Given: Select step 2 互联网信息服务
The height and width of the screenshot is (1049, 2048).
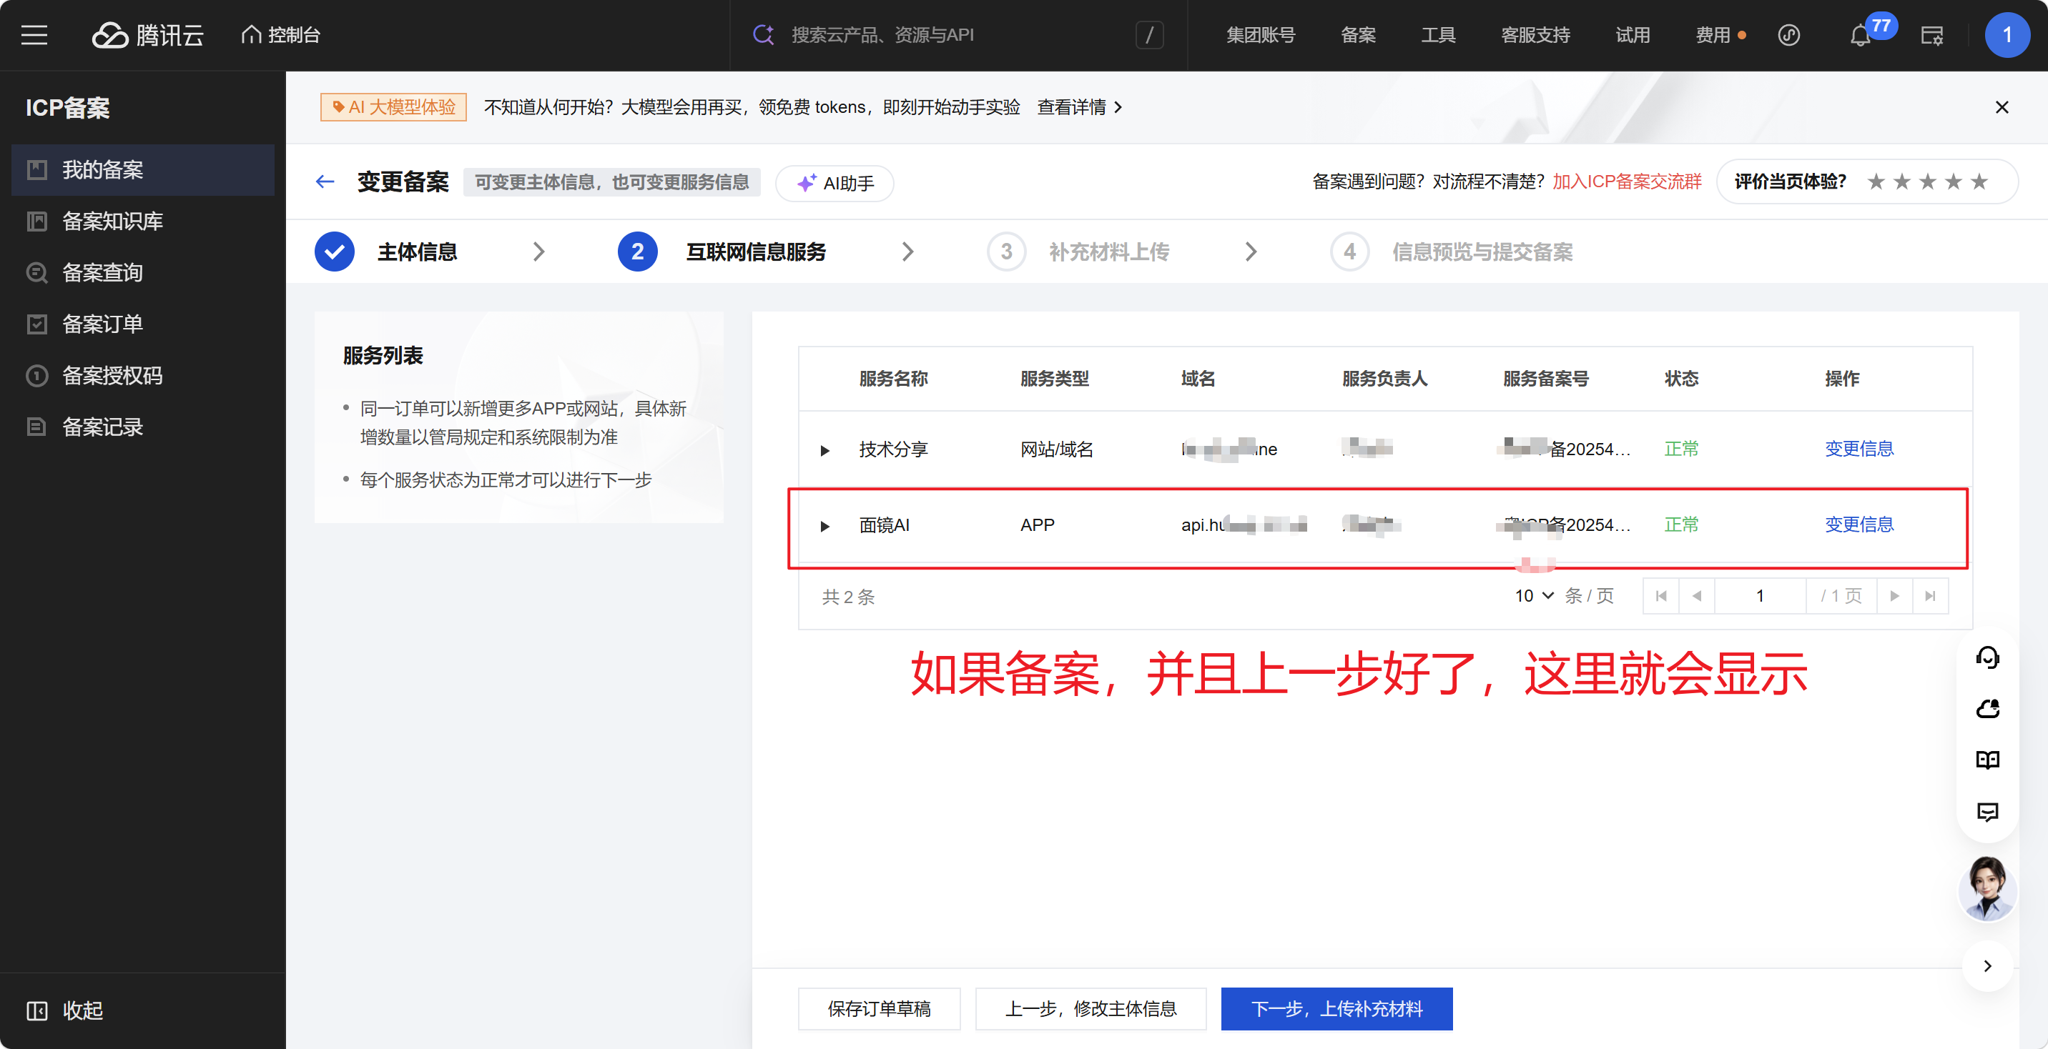Looking at the screenshot, I should (722, 252).
